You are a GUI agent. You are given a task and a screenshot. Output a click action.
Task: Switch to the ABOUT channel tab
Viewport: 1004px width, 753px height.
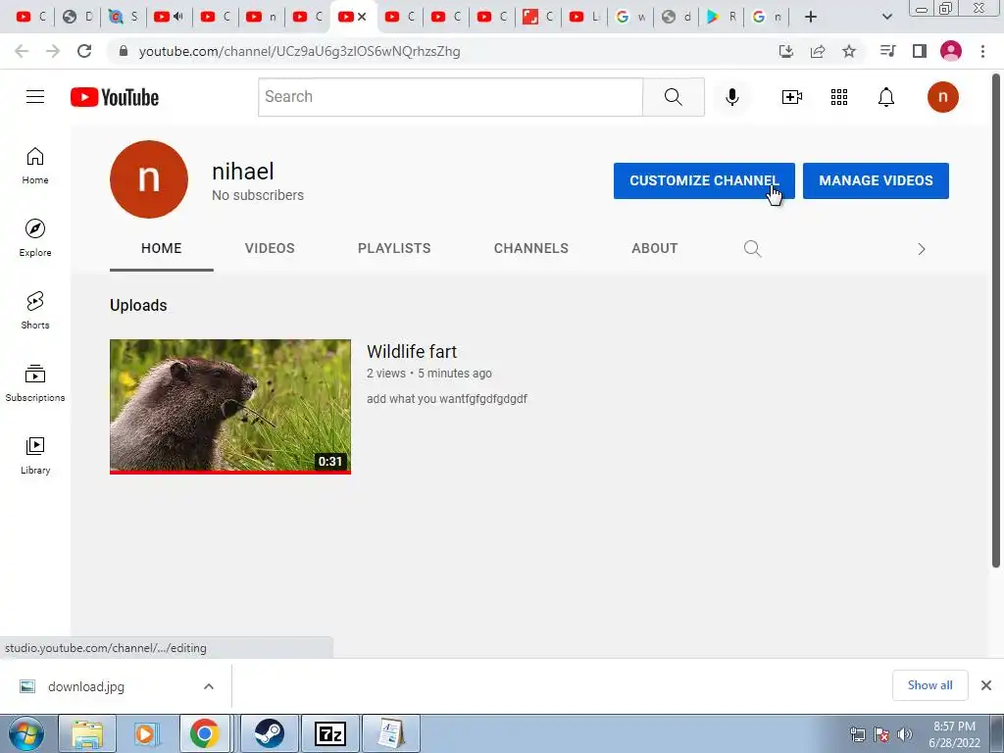654,248
